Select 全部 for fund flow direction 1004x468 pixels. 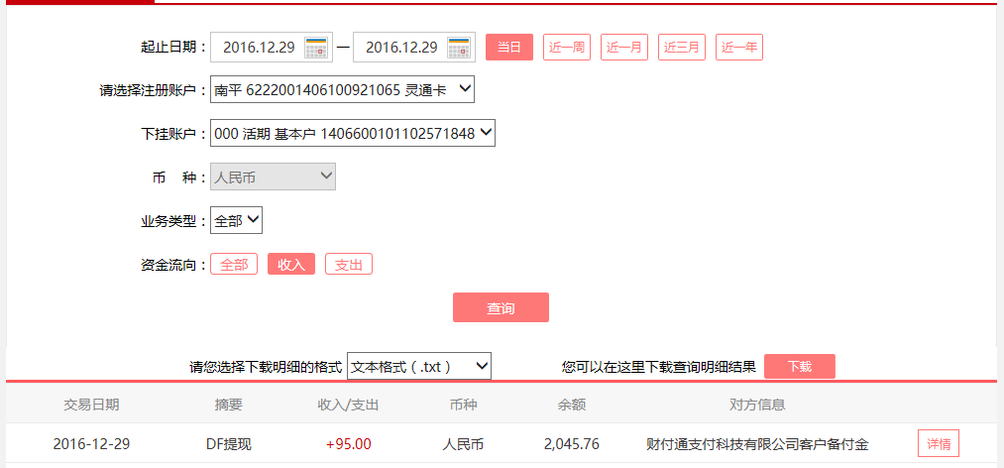point(233,265)
